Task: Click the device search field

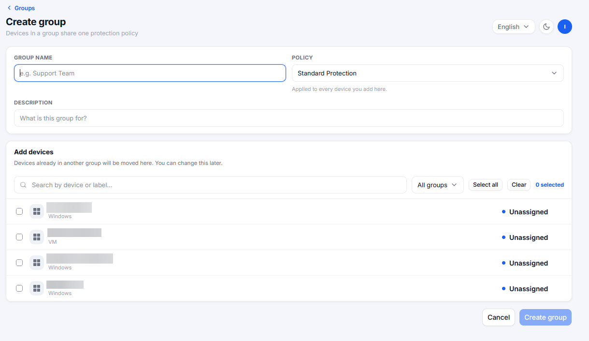Action: pyautogui.click(x=210, y=185)
